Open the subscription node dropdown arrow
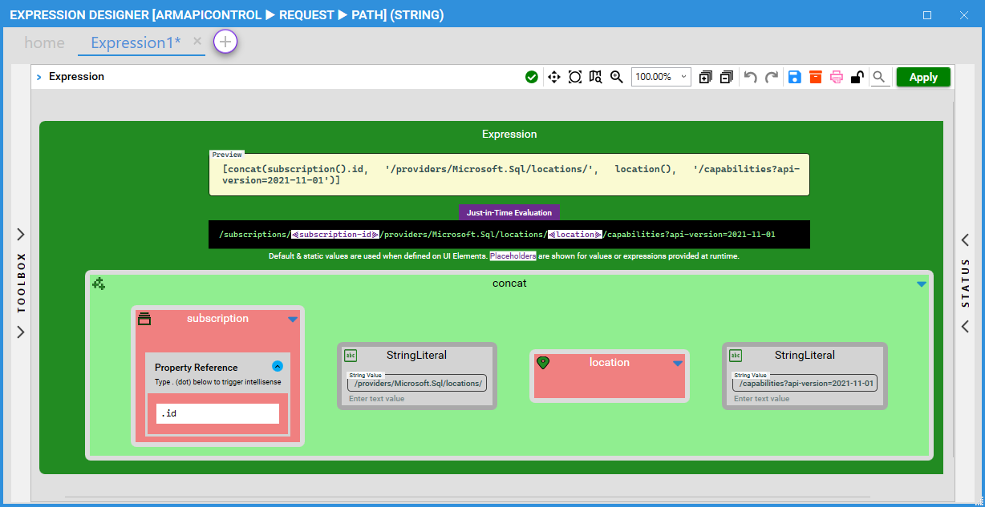 [x=293, y=319]
